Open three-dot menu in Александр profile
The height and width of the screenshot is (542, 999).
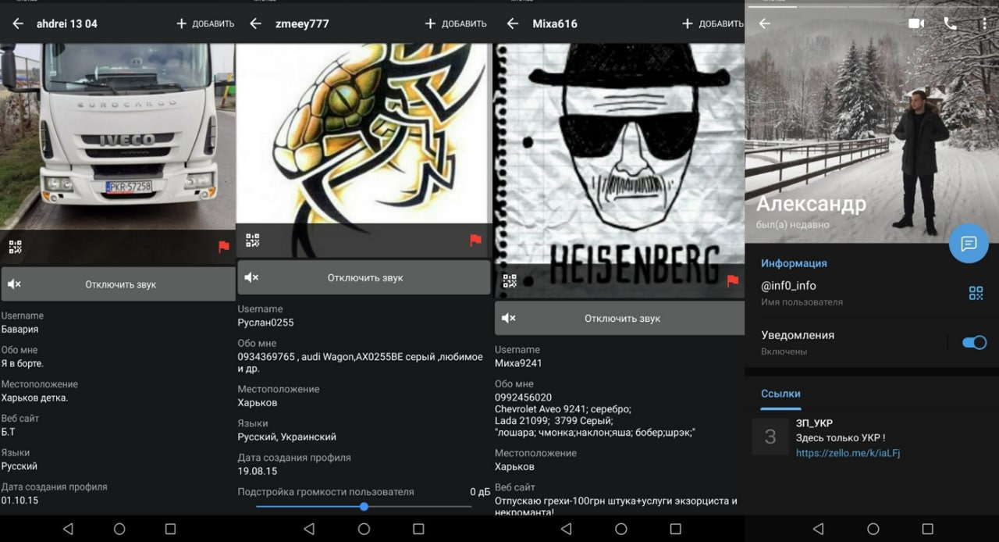tap(984, 23)
